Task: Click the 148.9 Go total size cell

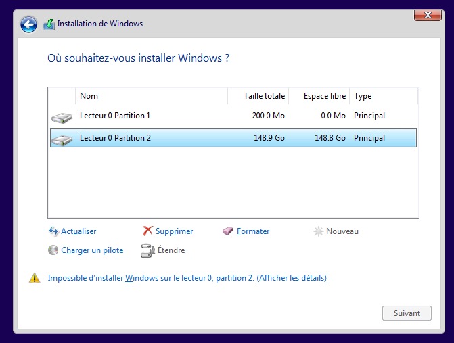Action: pyautogui.click(x=269, y=138)
